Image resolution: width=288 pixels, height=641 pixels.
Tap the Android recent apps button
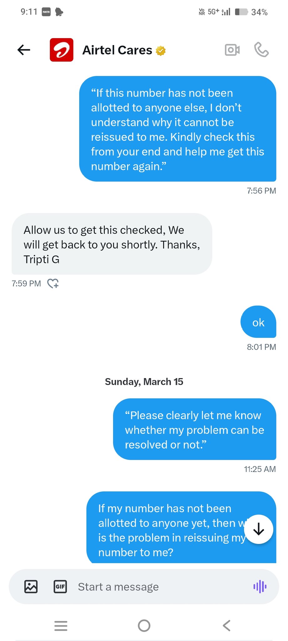(61, 626)
